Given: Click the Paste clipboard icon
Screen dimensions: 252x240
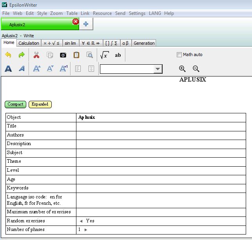Looking at the screenshot, I should coord(76,55).
